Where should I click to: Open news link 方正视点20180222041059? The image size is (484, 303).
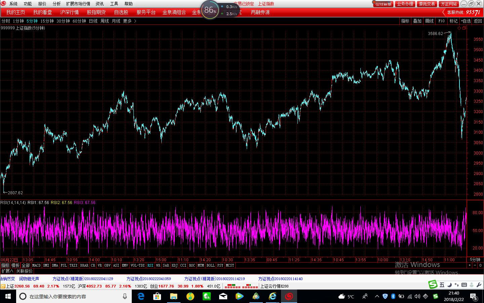149,279
